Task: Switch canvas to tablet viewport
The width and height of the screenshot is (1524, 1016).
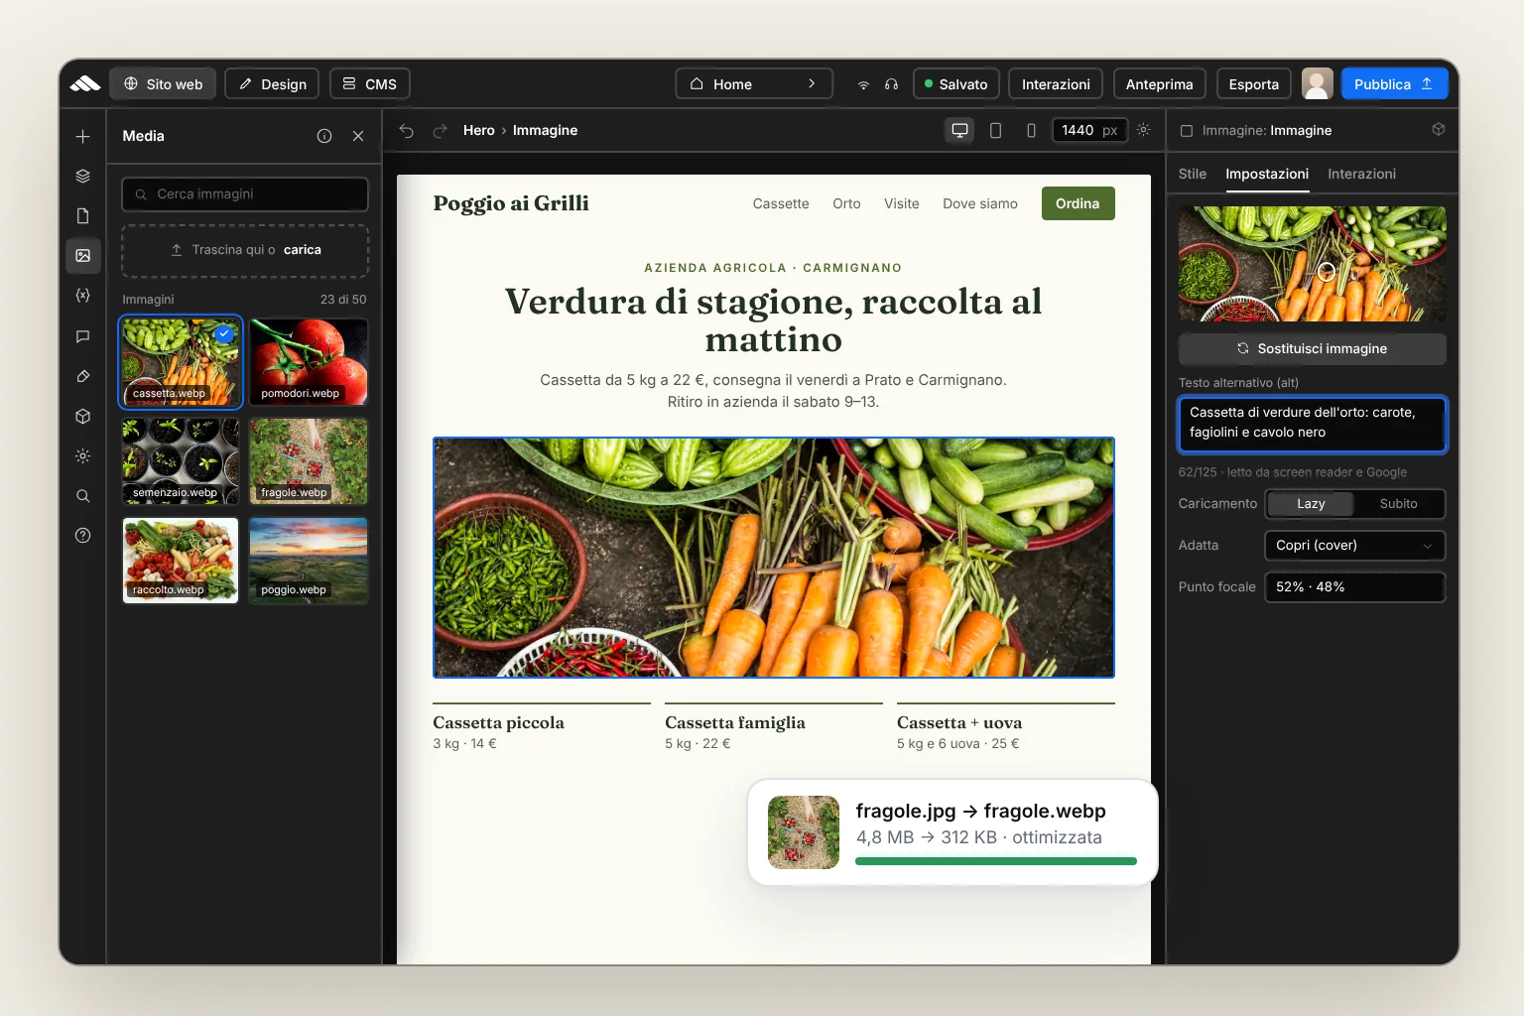Action: tap(995, 130)
